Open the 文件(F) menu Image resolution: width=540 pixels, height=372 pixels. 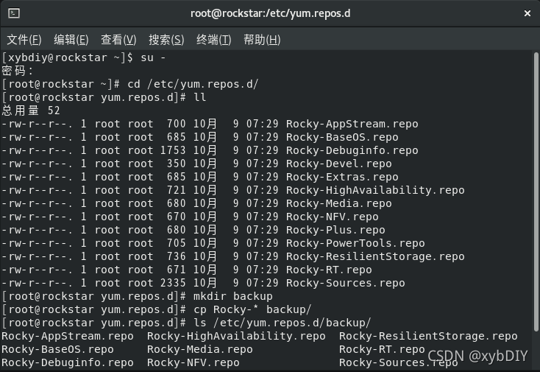tap(24, 40)
